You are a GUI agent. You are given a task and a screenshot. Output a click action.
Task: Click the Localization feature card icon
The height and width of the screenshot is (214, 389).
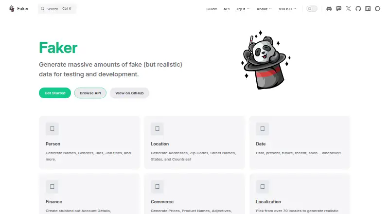[x=263, y=186]
